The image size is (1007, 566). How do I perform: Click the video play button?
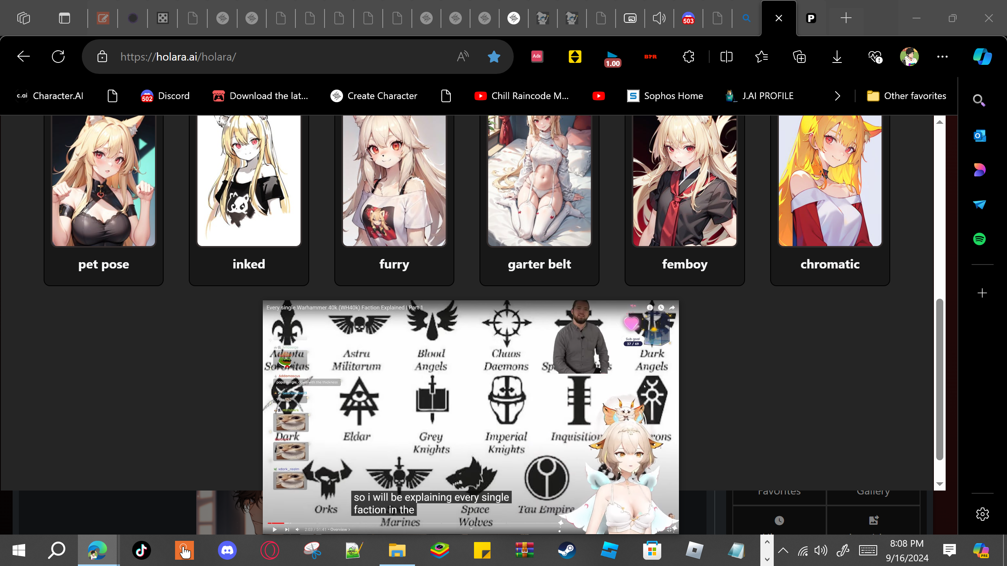pos(275,529)
